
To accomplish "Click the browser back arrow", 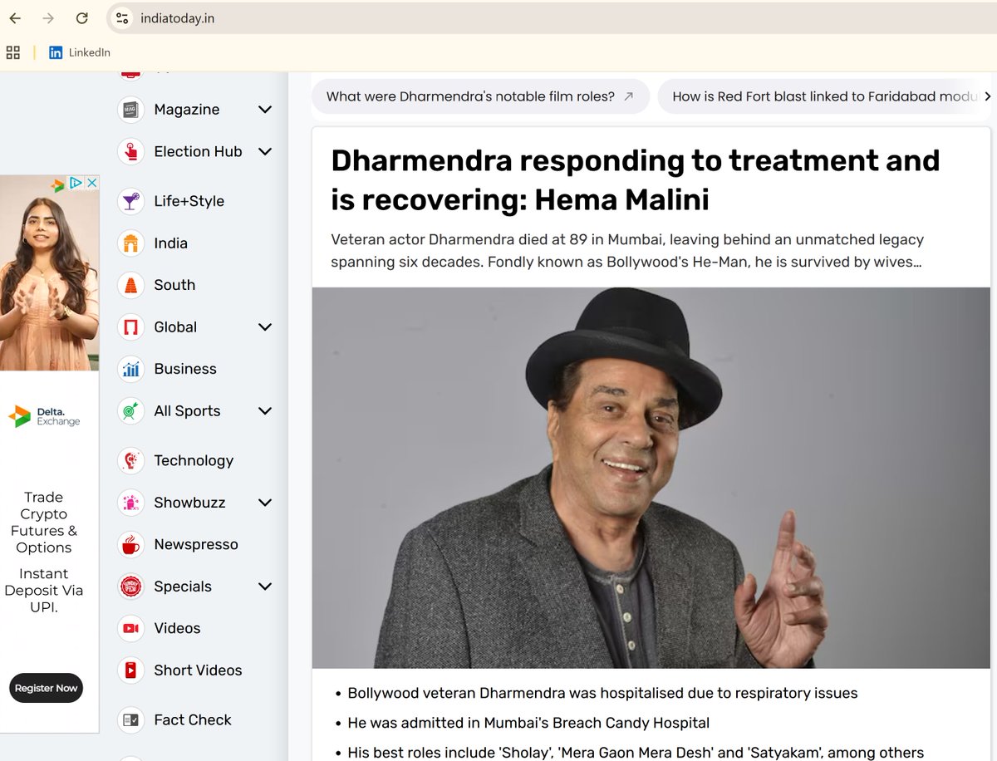I will 15,18.
